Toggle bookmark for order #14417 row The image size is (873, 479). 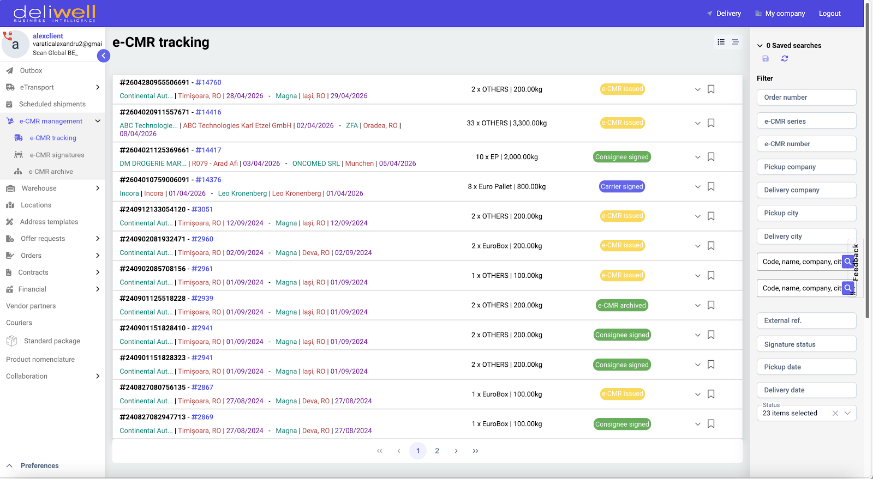tap(711, 157)
